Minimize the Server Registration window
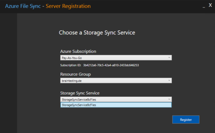Viewport: 215px width, 133px height. (x=204, y=6)
